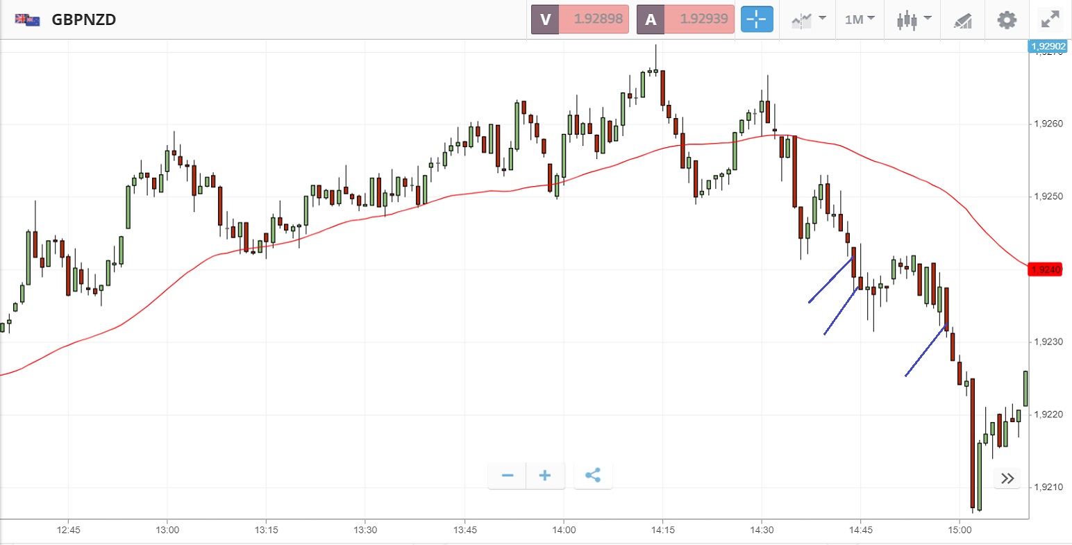Click the V sell price 1.92898 button
This screenshot has width=1072, height=545.
click(x=580, y=19)
